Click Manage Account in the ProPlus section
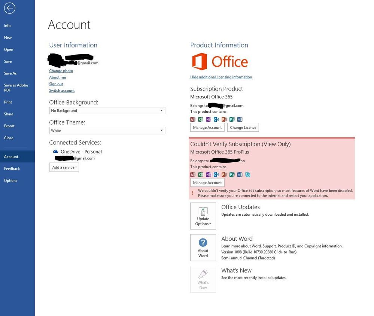Screen dimensions: 374x316 pyautogui.click(x=207, y=182)
